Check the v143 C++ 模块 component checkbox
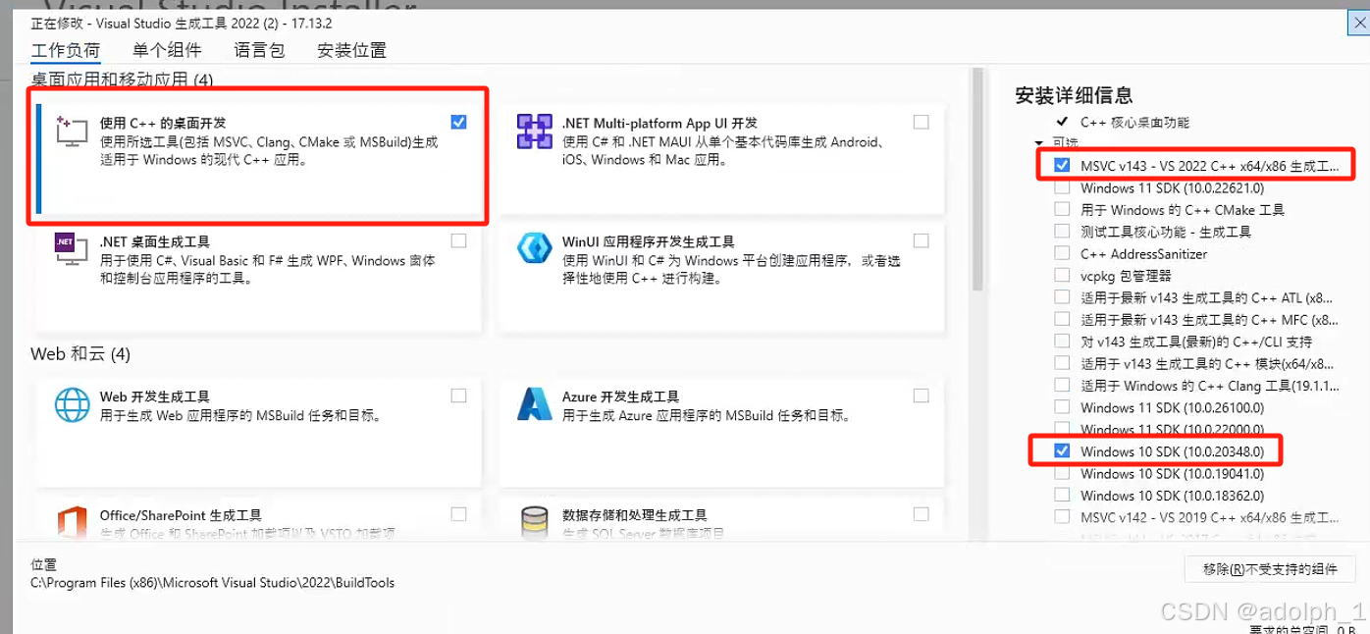 pos(1062,363)
